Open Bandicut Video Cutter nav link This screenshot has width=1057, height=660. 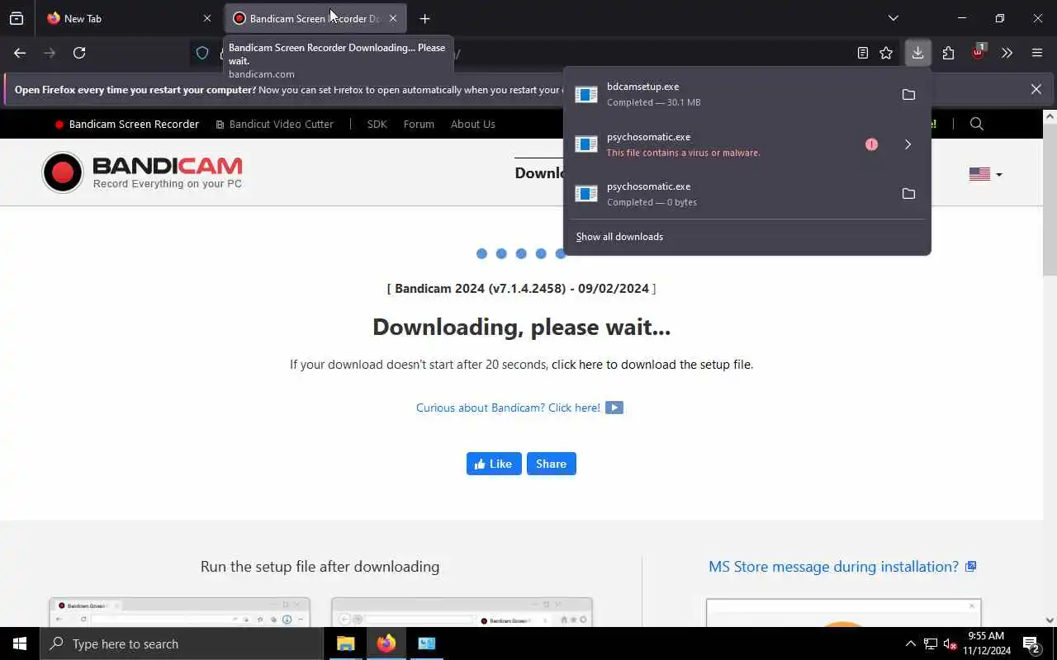(x=275, y=125)
